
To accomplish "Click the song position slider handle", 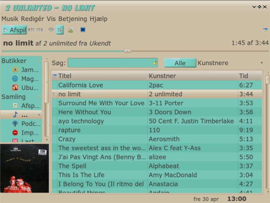I will coord(128,51).
